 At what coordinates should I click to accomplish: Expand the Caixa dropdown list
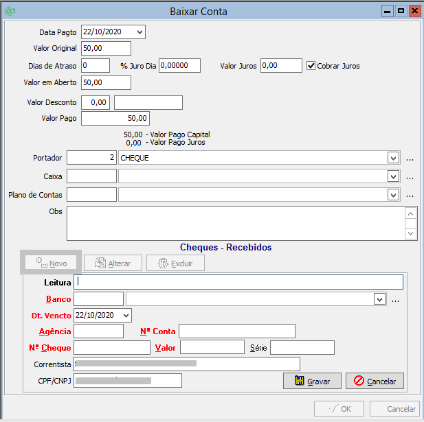pyautogui.click(x=392, y=176)
